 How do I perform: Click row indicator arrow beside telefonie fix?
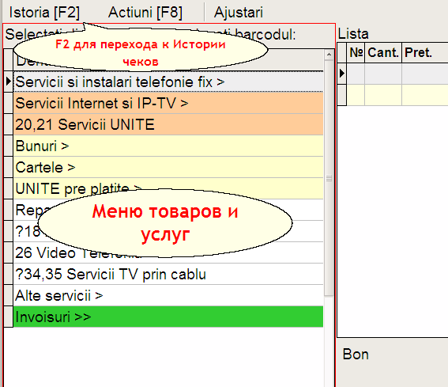9,82
